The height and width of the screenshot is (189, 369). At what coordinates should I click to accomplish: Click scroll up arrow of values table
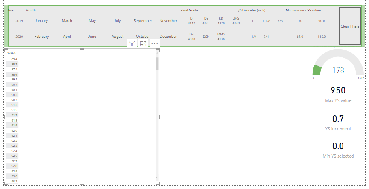(x=157, y=54)
